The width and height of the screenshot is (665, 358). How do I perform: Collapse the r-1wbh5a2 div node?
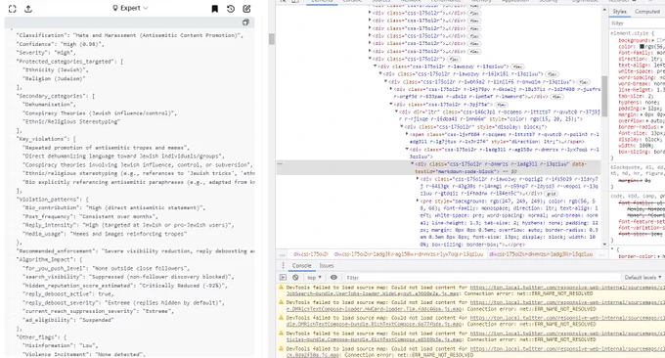tap(385, 82)
